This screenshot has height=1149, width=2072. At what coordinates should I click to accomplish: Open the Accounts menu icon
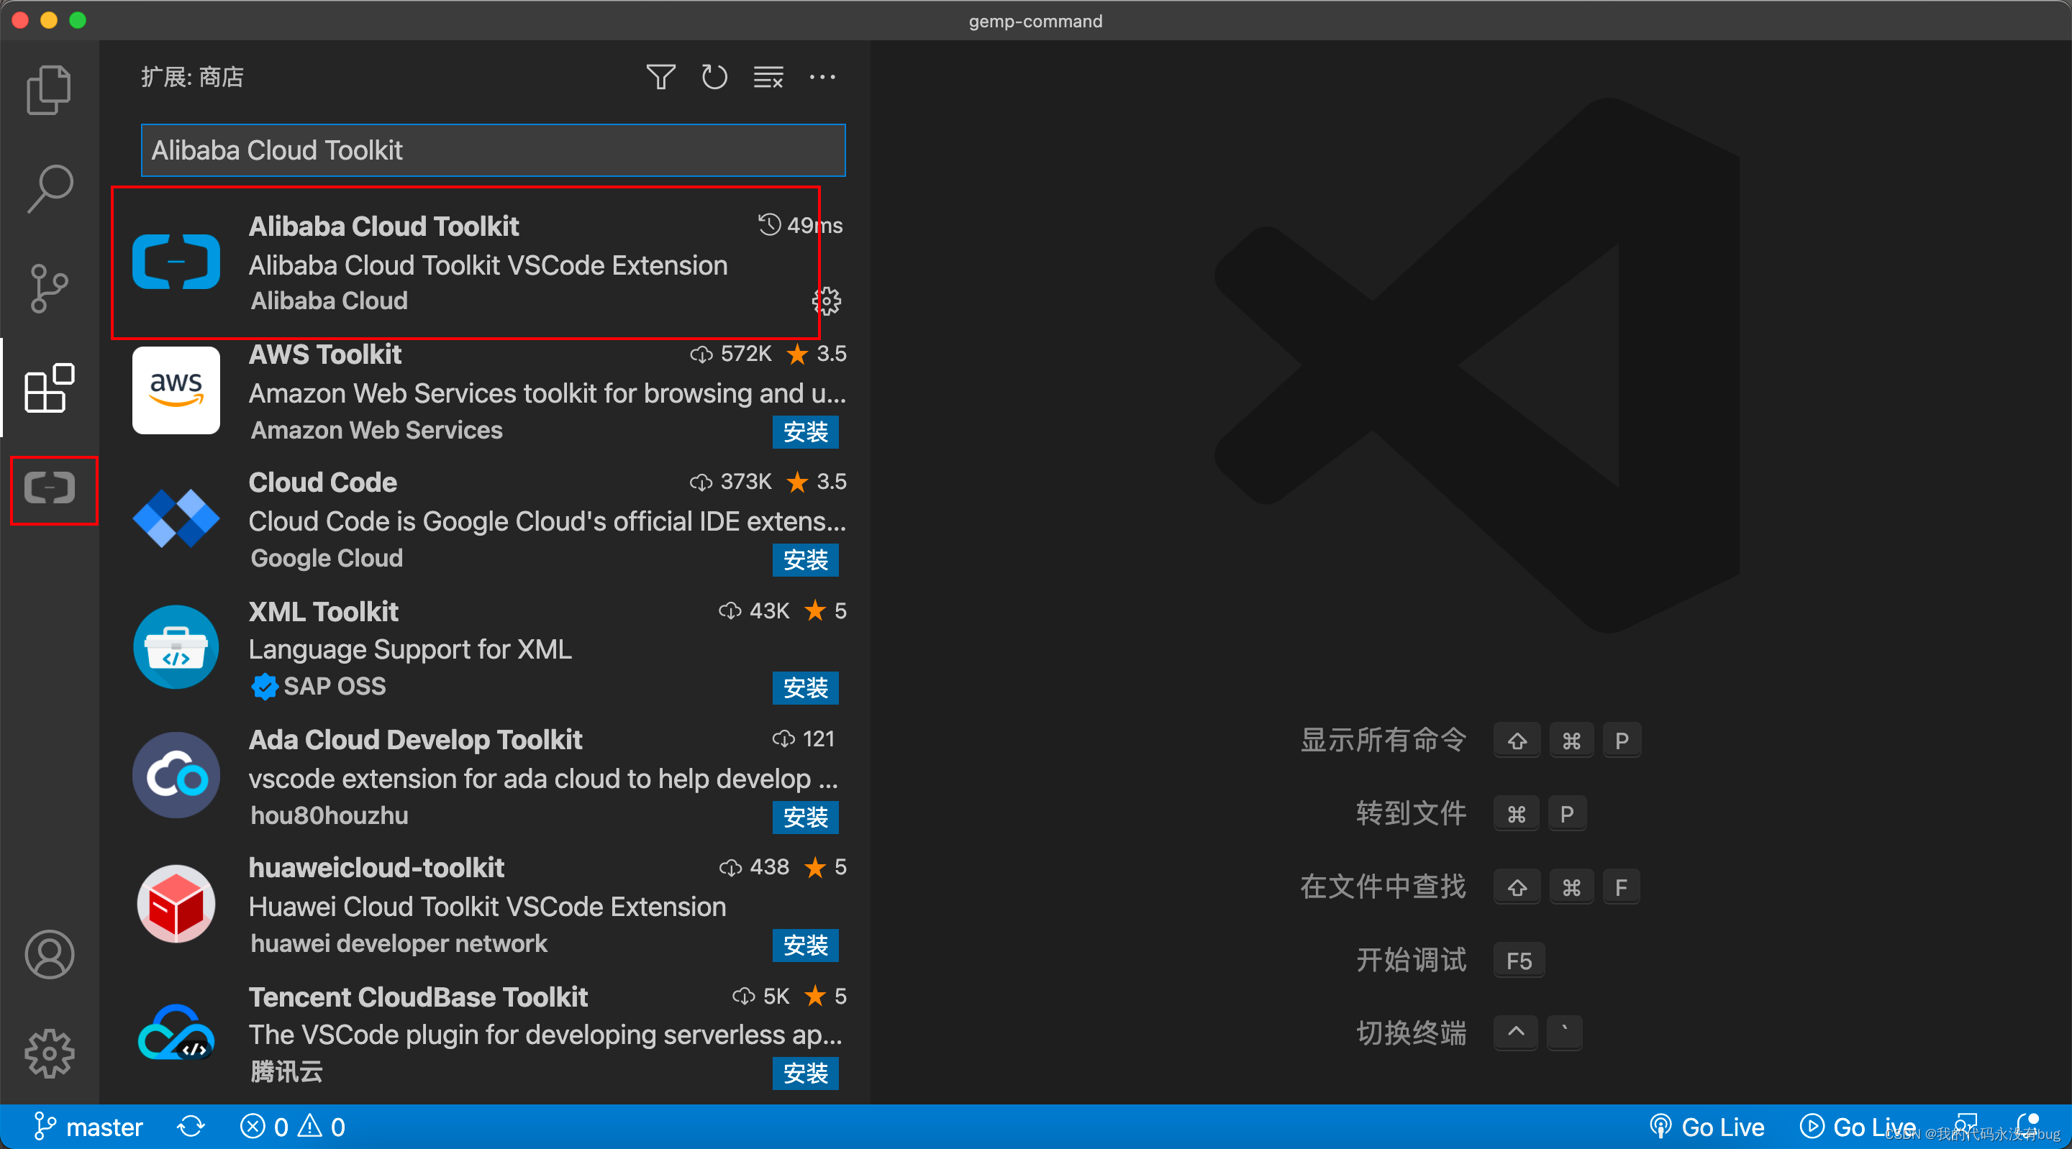point(49,954)
